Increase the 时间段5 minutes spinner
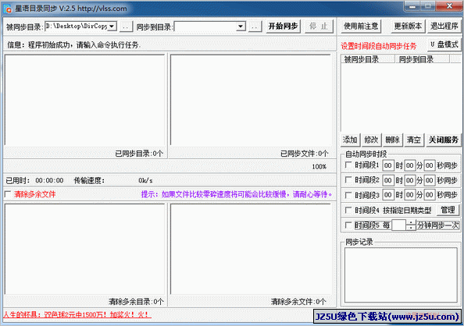This screenshot has height=326, width=464. tap(411, 222)
